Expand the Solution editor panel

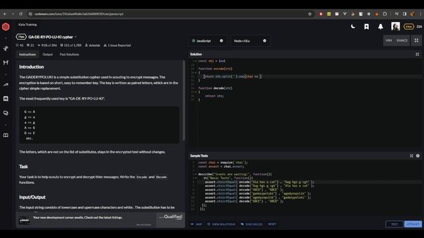click(417, 54)
